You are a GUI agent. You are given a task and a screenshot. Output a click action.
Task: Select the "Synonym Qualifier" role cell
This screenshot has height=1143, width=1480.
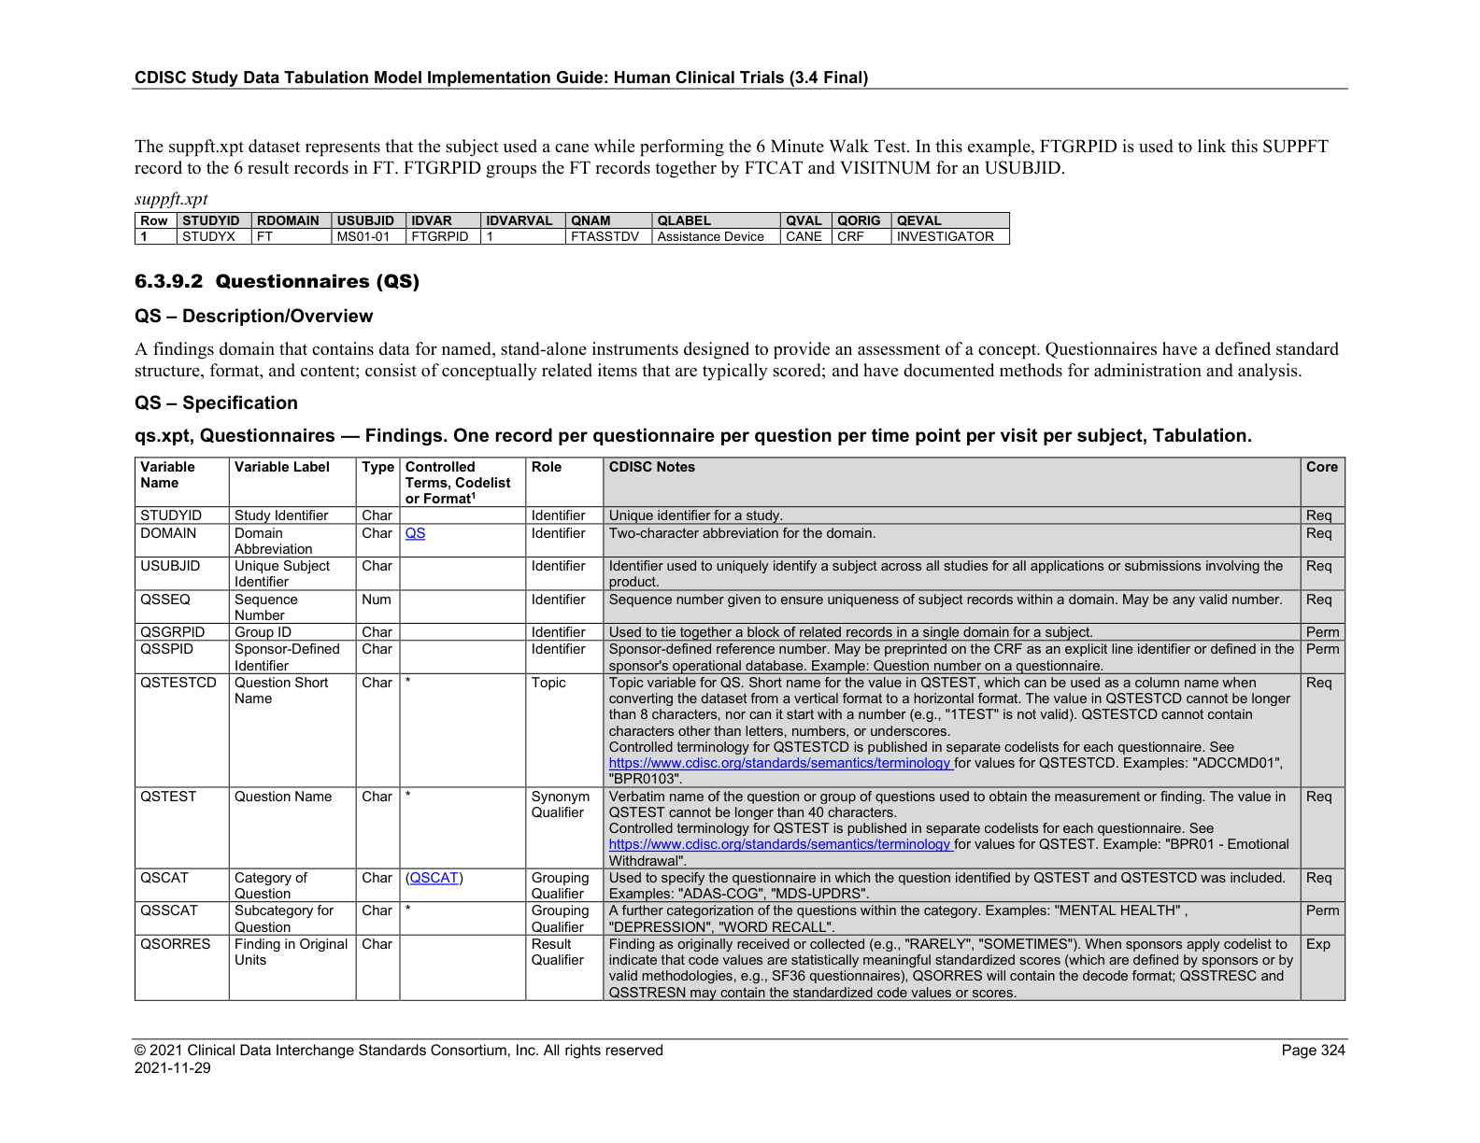[564, 828]
